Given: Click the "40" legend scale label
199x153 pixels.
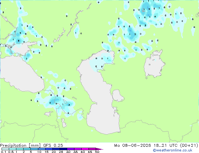Looking at the screenshot, I should click(83, 152).
